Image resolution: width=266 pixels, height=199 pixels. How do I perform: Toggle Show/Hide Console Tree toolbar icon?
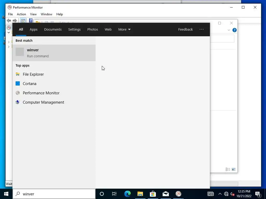click(23, 21)
